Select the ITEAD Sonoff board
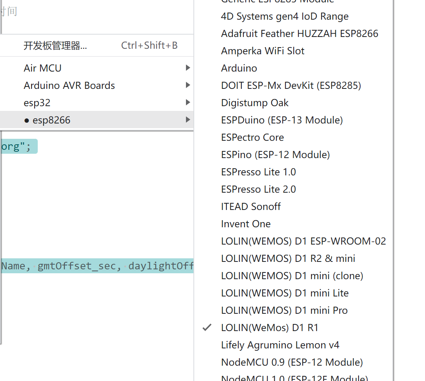The width and height of the screenshot is (425, 381). [294, 206]
